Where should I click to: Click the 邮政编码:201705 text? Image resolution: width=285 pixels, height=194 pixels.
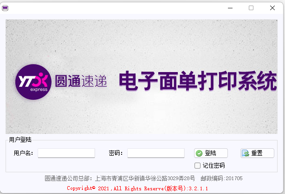(x=221, y=178)
